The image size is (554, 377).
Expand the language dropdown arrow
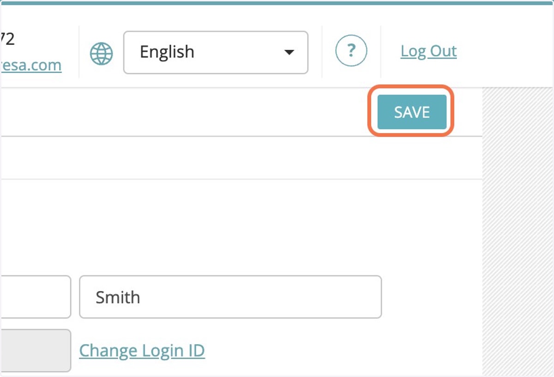(289, 52)
